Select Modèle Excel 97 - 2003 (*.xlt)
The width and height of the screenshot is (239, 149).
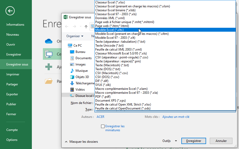(x=165, y=38)
